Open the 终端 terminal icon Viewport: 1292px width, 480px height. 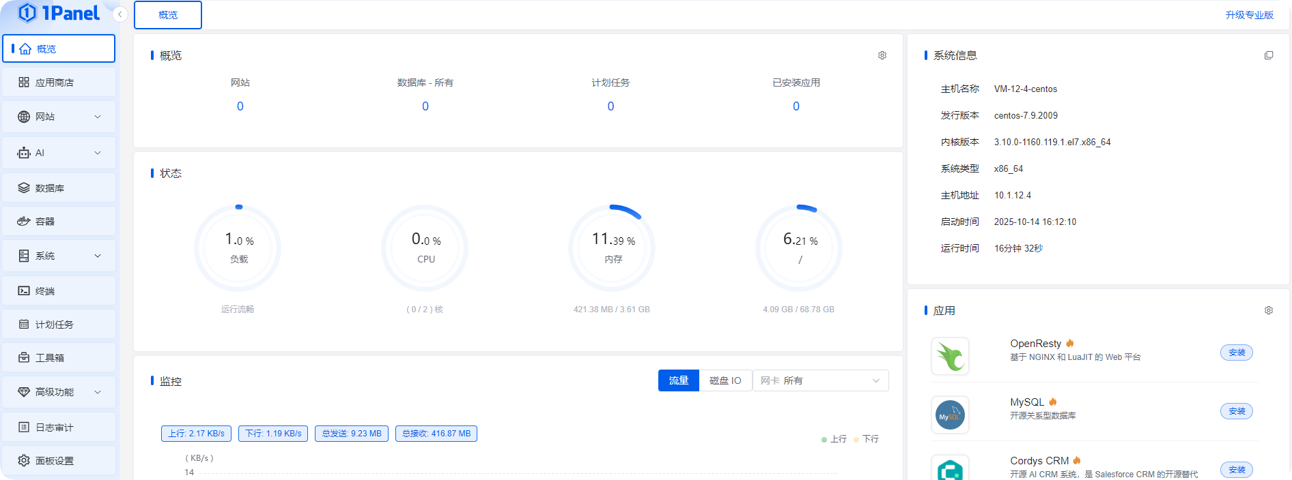pos(24,291)
